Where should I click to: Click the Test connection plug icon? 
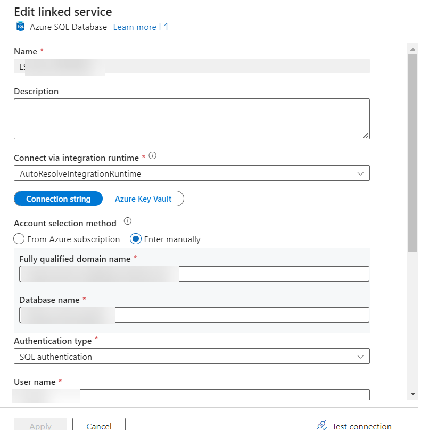[321, 424]
